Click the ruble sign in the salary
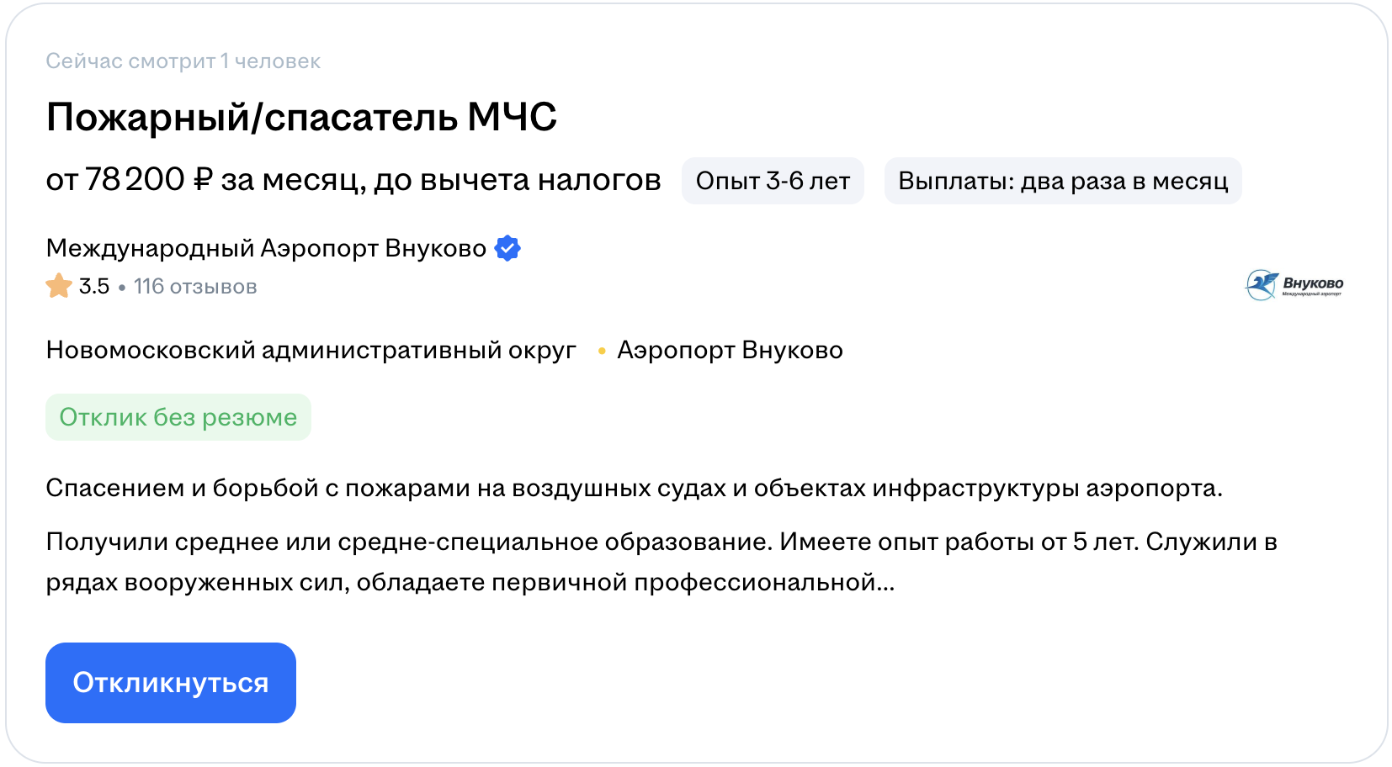This screenshot has width=1392, height=767. [203, 180]
